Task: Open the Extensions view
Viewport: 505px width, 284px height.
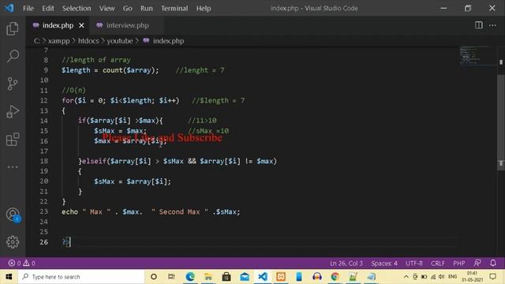Action: [13, 139]
